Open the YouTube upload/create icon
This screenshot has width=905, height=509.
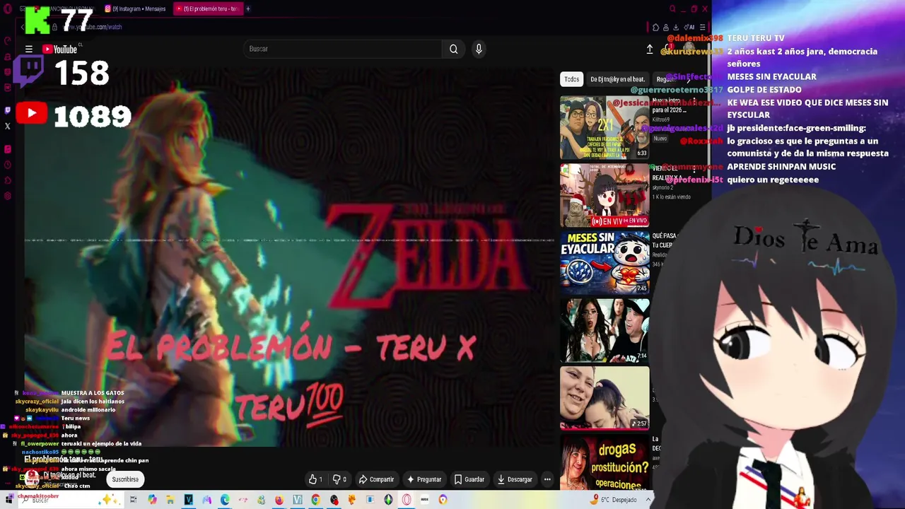point(650,49)
